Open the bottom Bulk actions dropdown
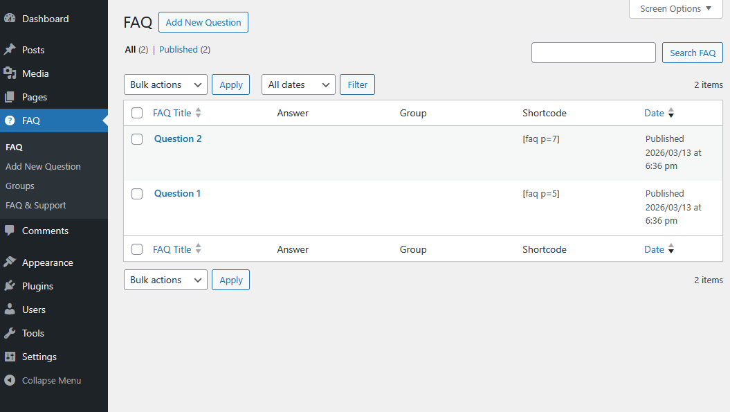 point(165,280)
